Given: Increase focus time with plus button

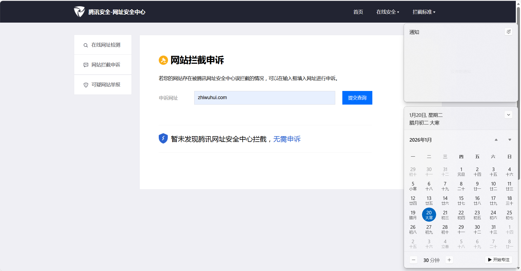Looking at the screenshot, I should pos(449,260).
